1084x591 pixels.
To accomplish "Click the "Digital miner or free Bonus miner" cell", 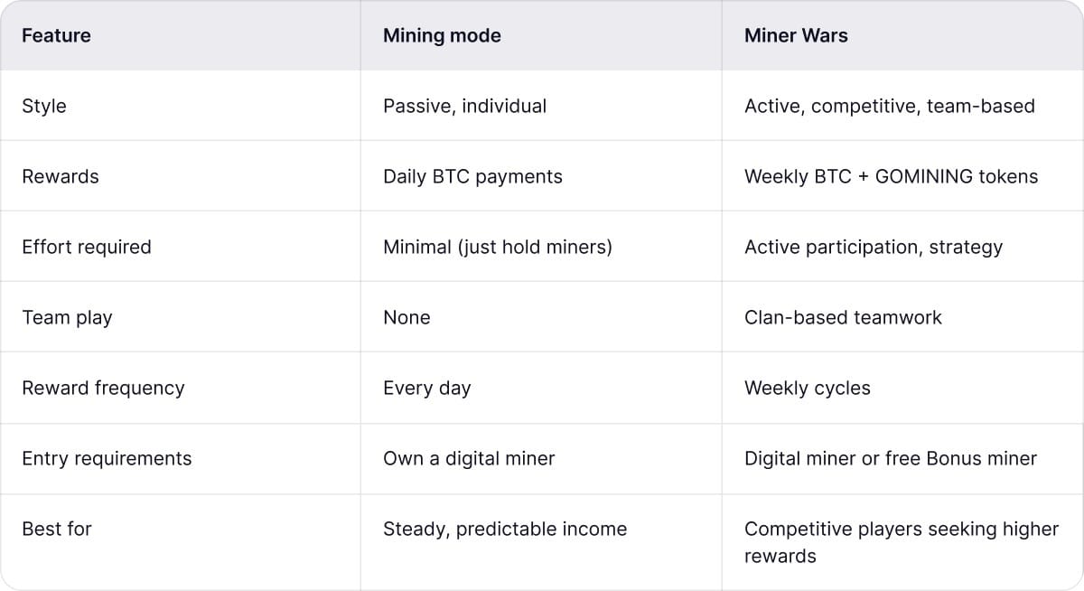I will [890, 458].
